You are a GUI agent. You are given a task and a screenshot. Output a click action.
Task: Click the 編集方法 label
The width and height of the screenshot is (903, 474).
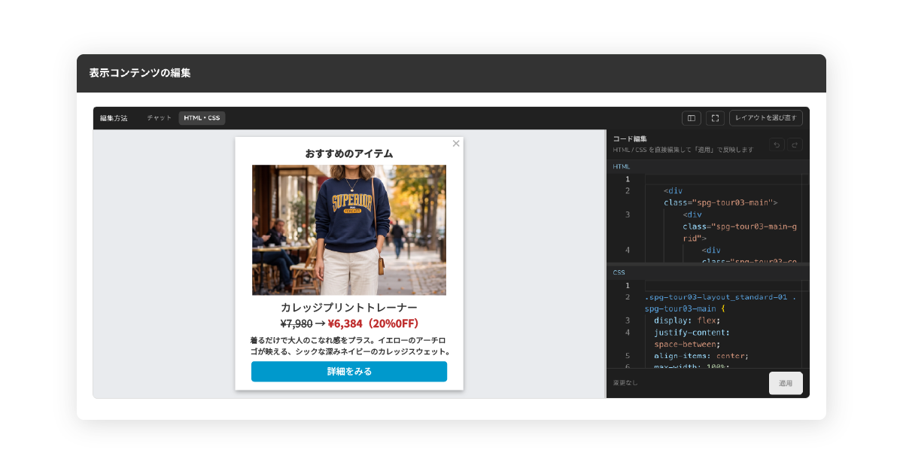(114, 118)
